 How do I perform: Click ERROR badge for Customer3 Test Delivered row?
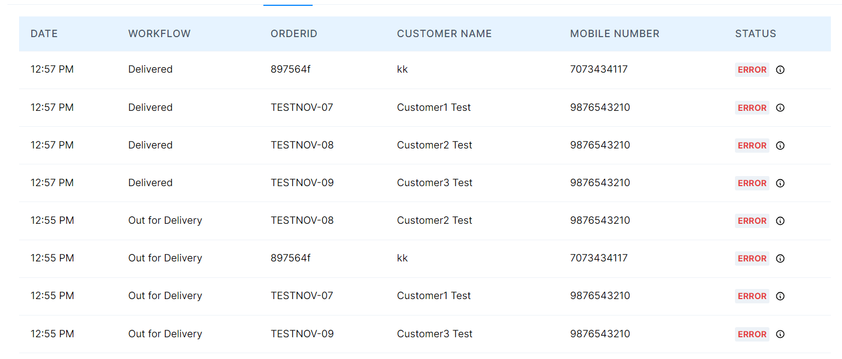coord(752,183)
